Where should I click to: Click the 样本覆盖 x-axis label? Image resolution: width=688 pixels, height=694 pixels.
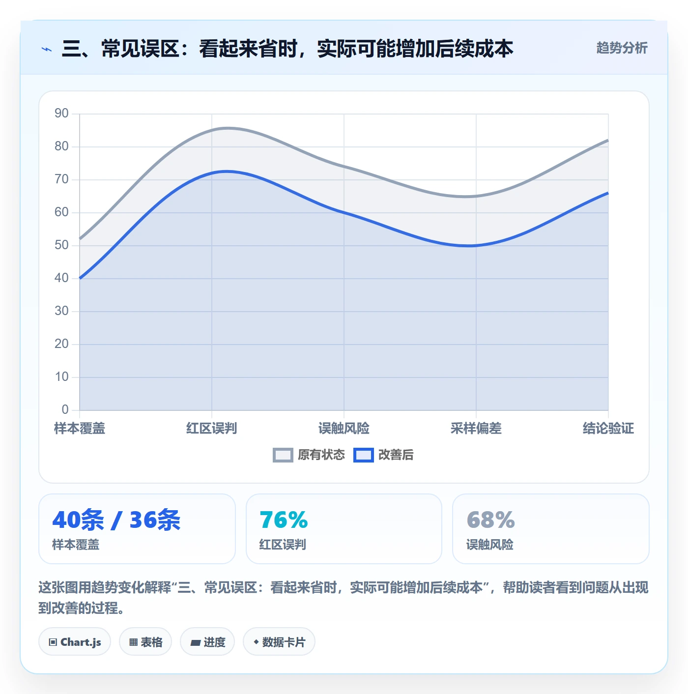80,428
